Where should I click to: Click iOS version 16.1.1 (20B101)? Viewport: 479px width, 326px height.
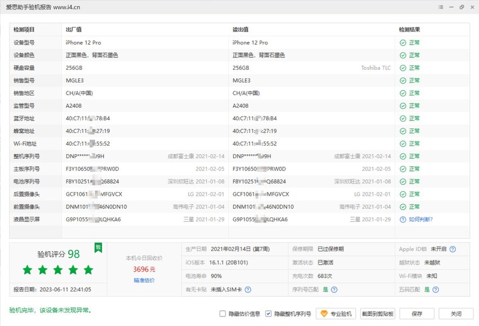point(228,262)
